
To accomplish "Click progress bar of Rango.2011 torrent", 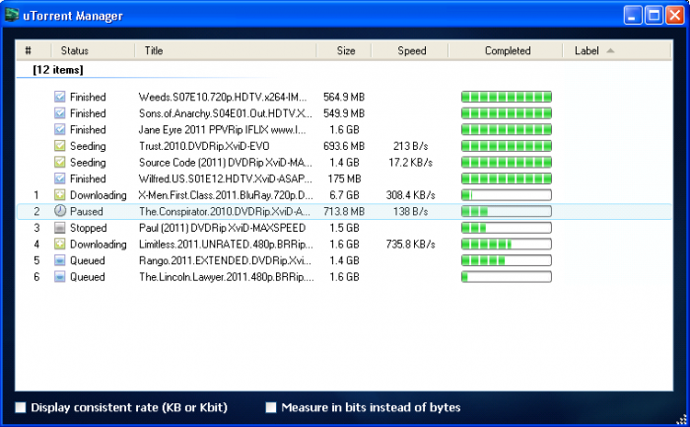I will (507, 260).
